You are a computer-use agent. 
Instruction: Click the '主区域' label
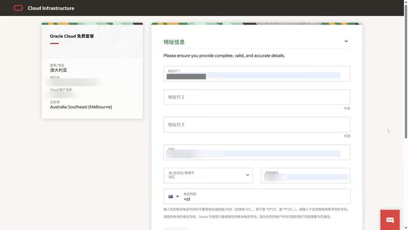(x=55, y=102)
